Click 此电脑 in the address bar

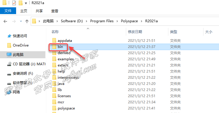48,21
